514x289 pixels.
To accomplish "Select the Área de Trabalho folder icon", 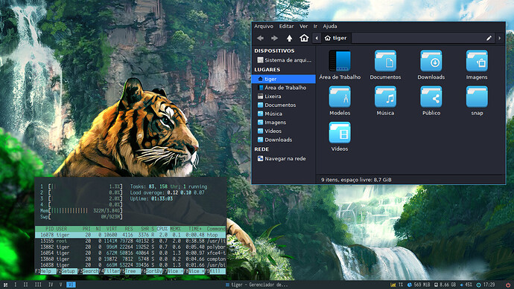I will pos(340,61).
